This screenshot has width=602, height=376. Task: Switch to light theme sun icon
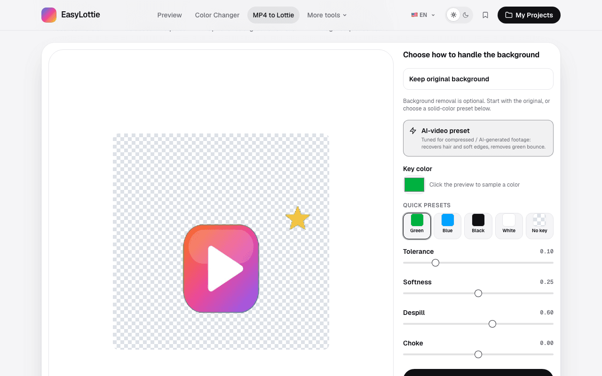point(453,15)
